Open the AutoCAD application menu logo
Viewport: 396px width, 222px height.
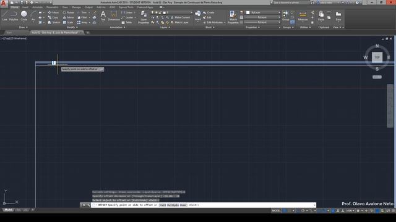(x=4, y=3)
